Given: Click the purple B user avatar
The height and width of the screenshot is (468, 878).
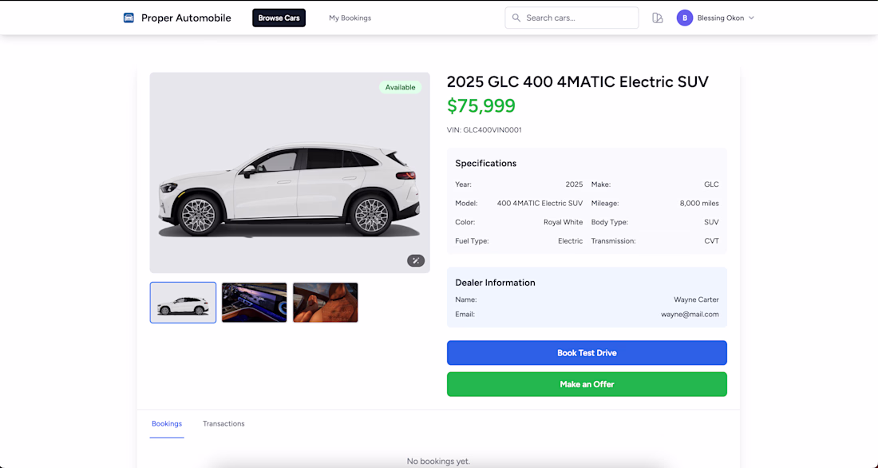Looking at the screenshot, I should (x=684, y=18).
